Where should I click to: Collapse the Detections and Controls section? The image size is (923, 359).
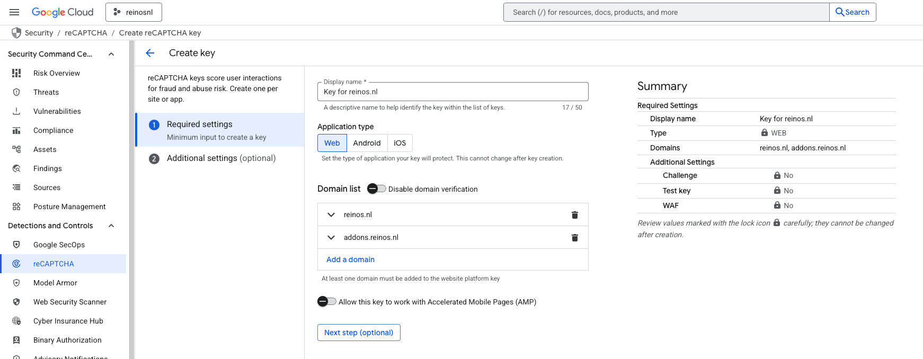pyautogui.click(x=111, y=226)
